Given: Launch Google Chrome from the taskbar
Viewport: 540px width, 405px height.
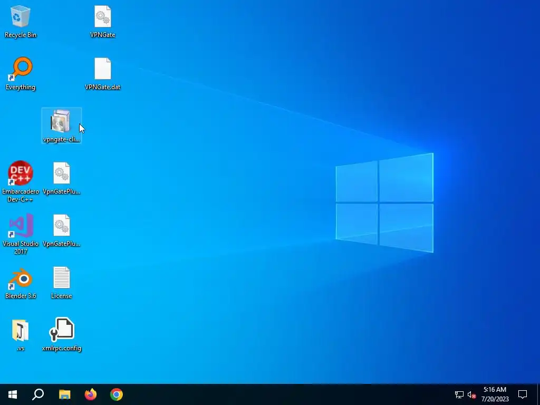Looking at the screenshot, I should 117,394.
